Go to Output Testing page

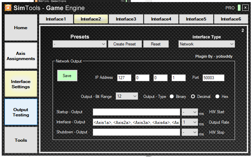tap(21, 112)
